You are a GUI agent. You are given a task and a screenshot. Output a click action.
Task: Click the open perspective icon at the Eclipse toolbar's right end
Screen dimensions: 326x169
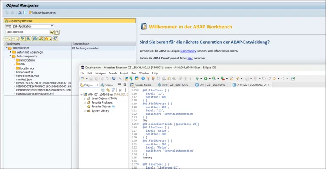click(x=293, y=79)
